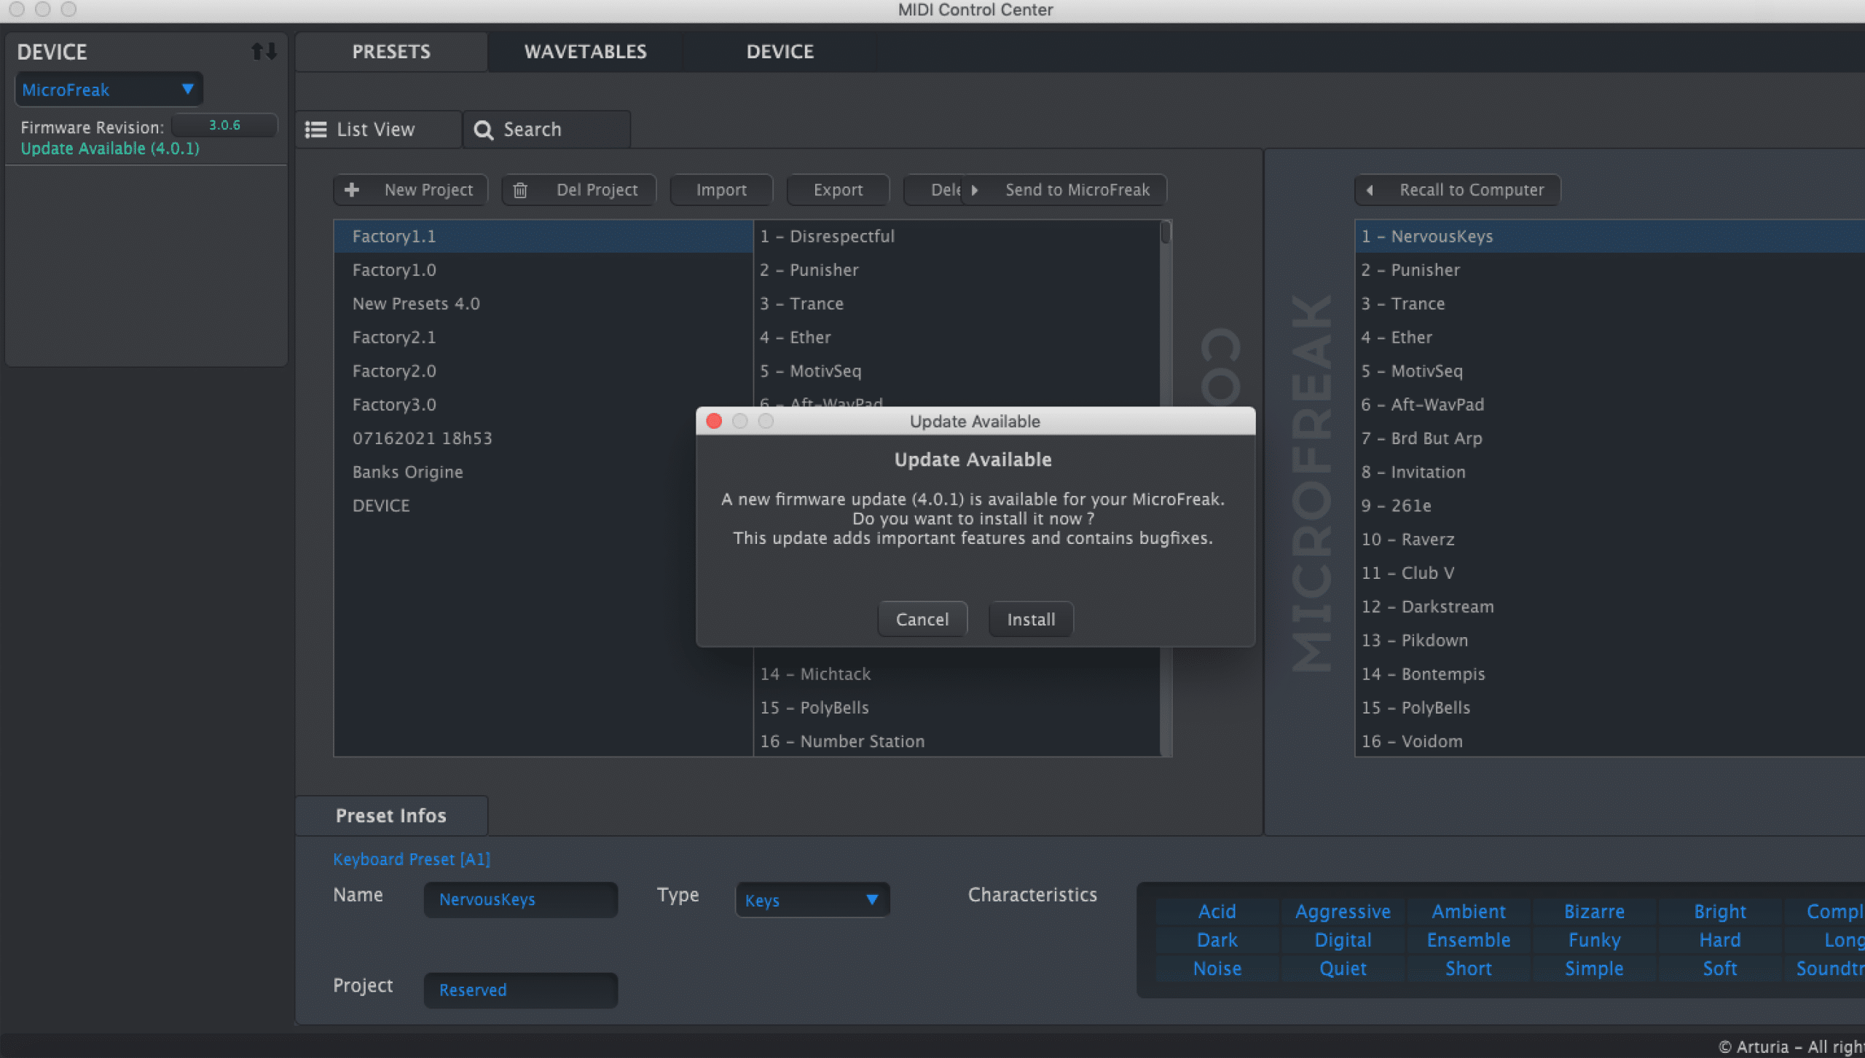This screenshot has height=1058, width=1865.
Task: Click the Update Available (4.0.1) link
Action: [x=110, y=149]
